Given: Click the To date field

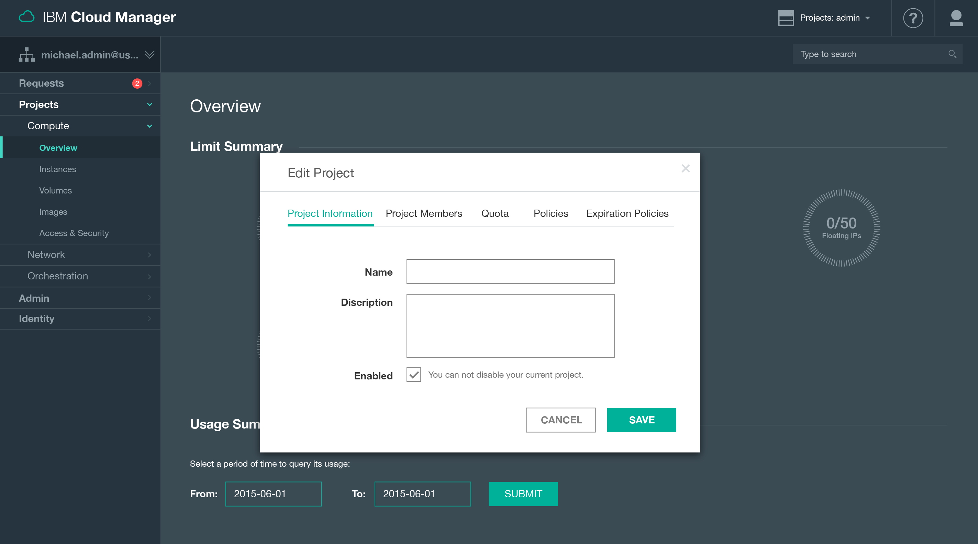Looking at the screenshot, I should 423,494.
